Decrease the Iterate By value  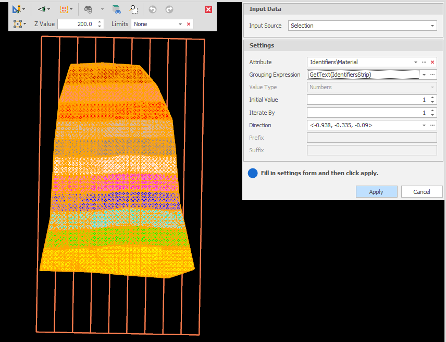coord(432,115)
